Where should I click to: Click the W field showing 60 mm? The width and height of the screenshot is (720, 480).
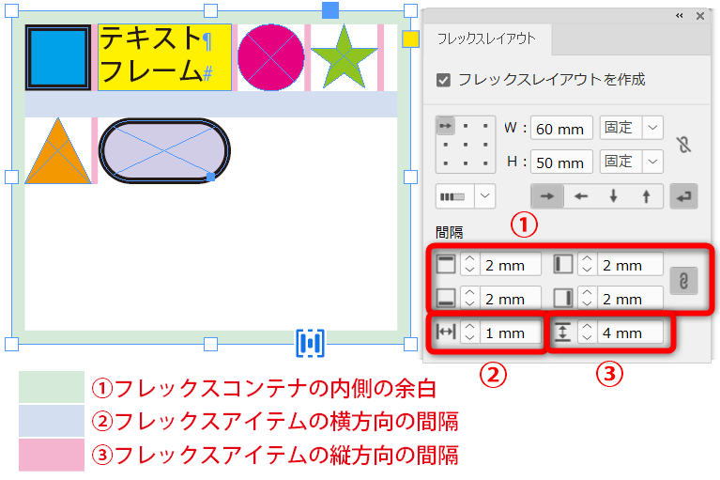[561, 128]
